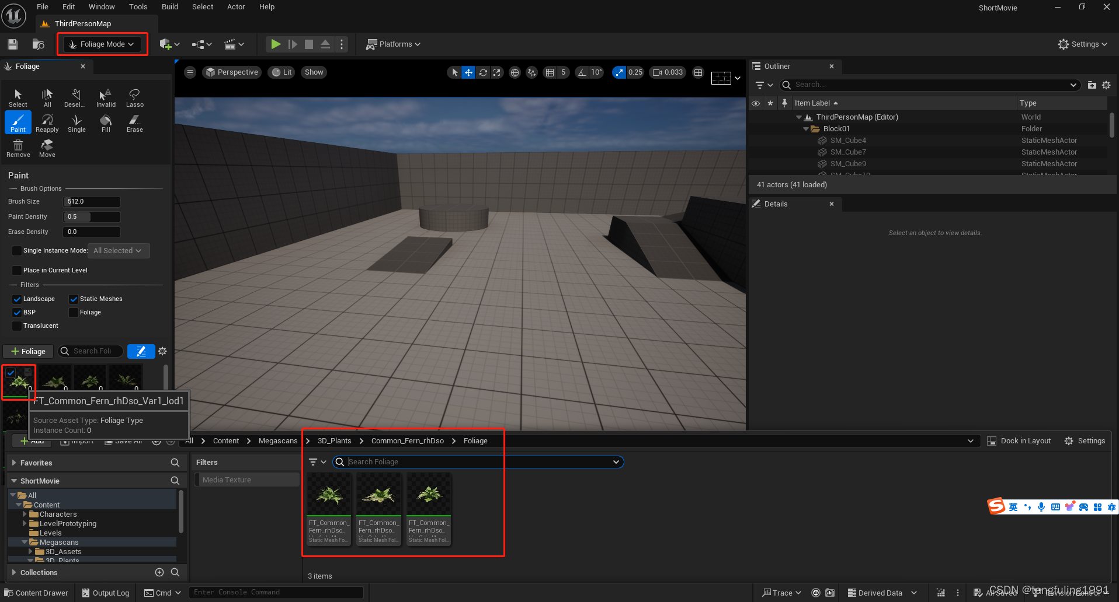Open foliage list view settings gear
The height and width of the screenshot is (602, 1119).
point(162,351)
